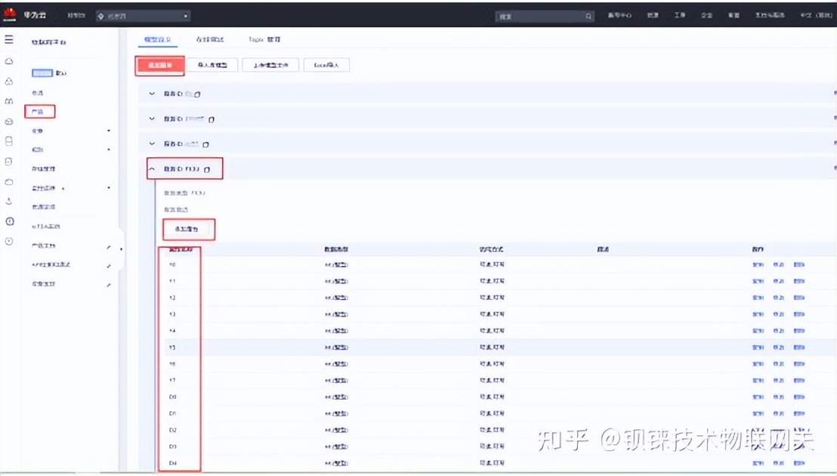Click the red add service button
Screen dimensions: 837x476
click(x=159, y=65)
